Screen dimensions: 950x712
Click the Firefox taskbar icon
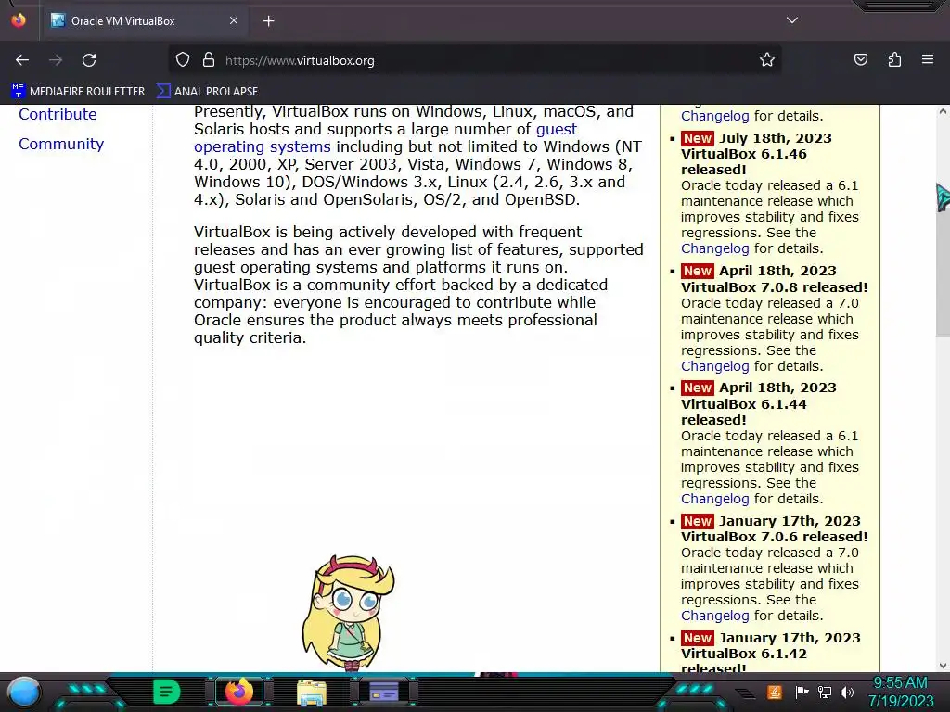click(238, 692)
